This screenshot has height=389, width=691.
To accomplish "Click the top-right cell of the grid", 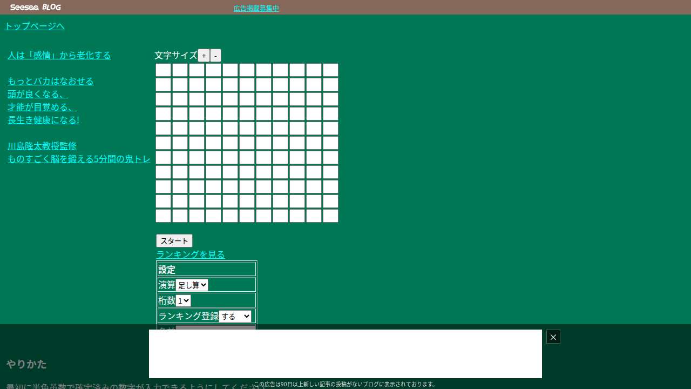I will click(330, 70).
